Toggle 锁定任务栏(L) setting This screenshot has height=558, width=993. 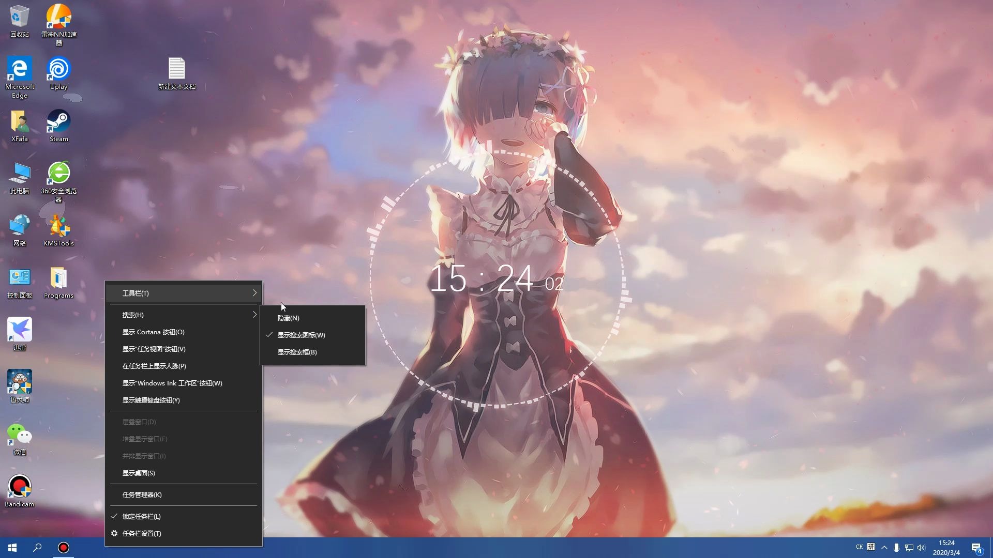pos(141,516)
